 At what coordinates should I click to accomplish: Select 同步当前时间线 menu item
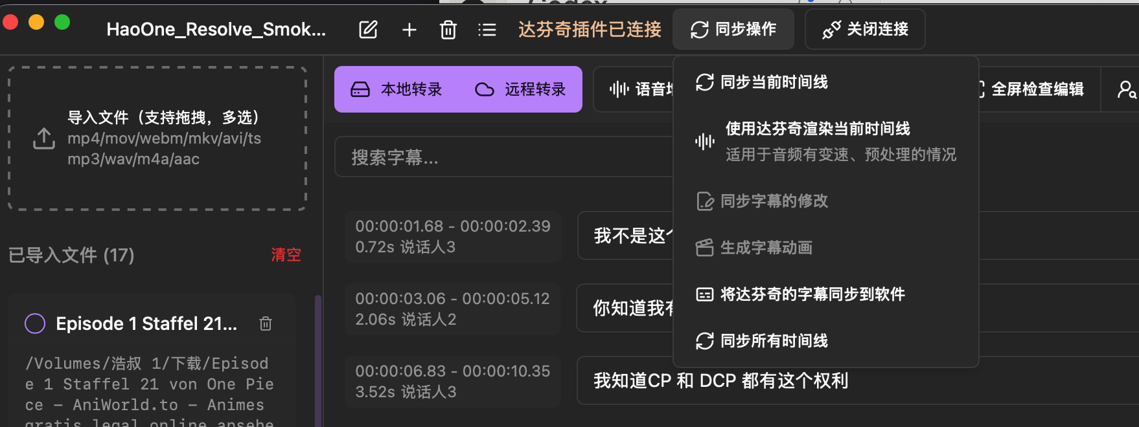(826, 82)
